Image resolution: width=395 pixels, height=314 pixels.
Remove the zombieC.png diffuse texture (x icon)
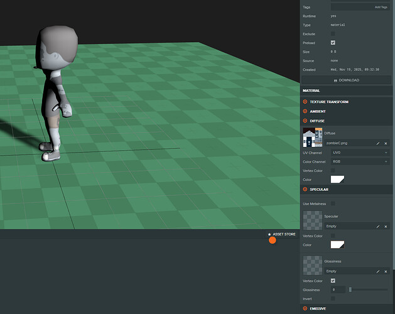386,143
